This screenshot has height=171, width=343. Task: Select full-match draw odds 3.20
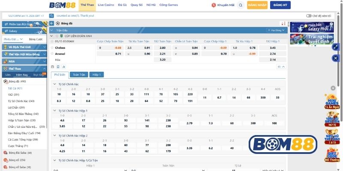(162, 59)
